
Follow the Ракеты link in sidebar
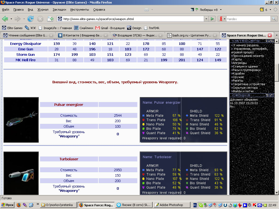pyautogui.click(x=238, y=81)
